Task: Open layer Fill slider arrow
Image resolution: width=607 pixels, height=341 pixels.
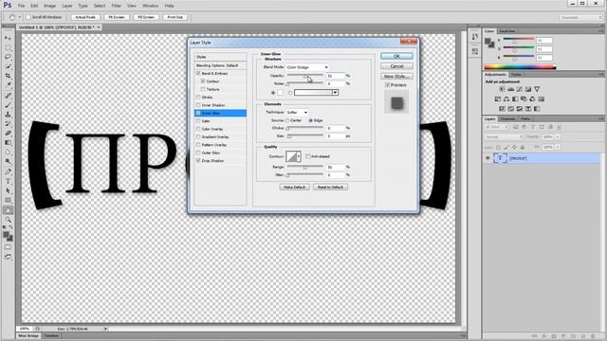Action: tap(558, 148)
